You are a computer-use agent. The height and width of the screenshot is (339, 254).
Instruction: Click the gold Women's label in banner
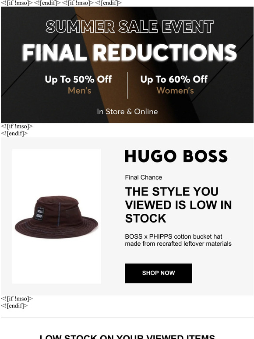tap(175, 90)
